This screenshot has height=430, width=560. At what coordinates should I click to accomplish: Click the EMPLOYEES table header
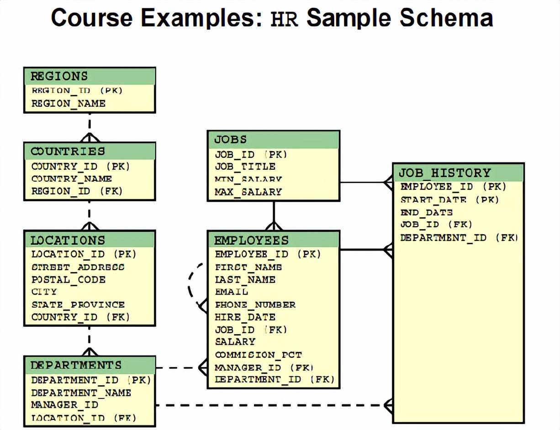(251, 240)
